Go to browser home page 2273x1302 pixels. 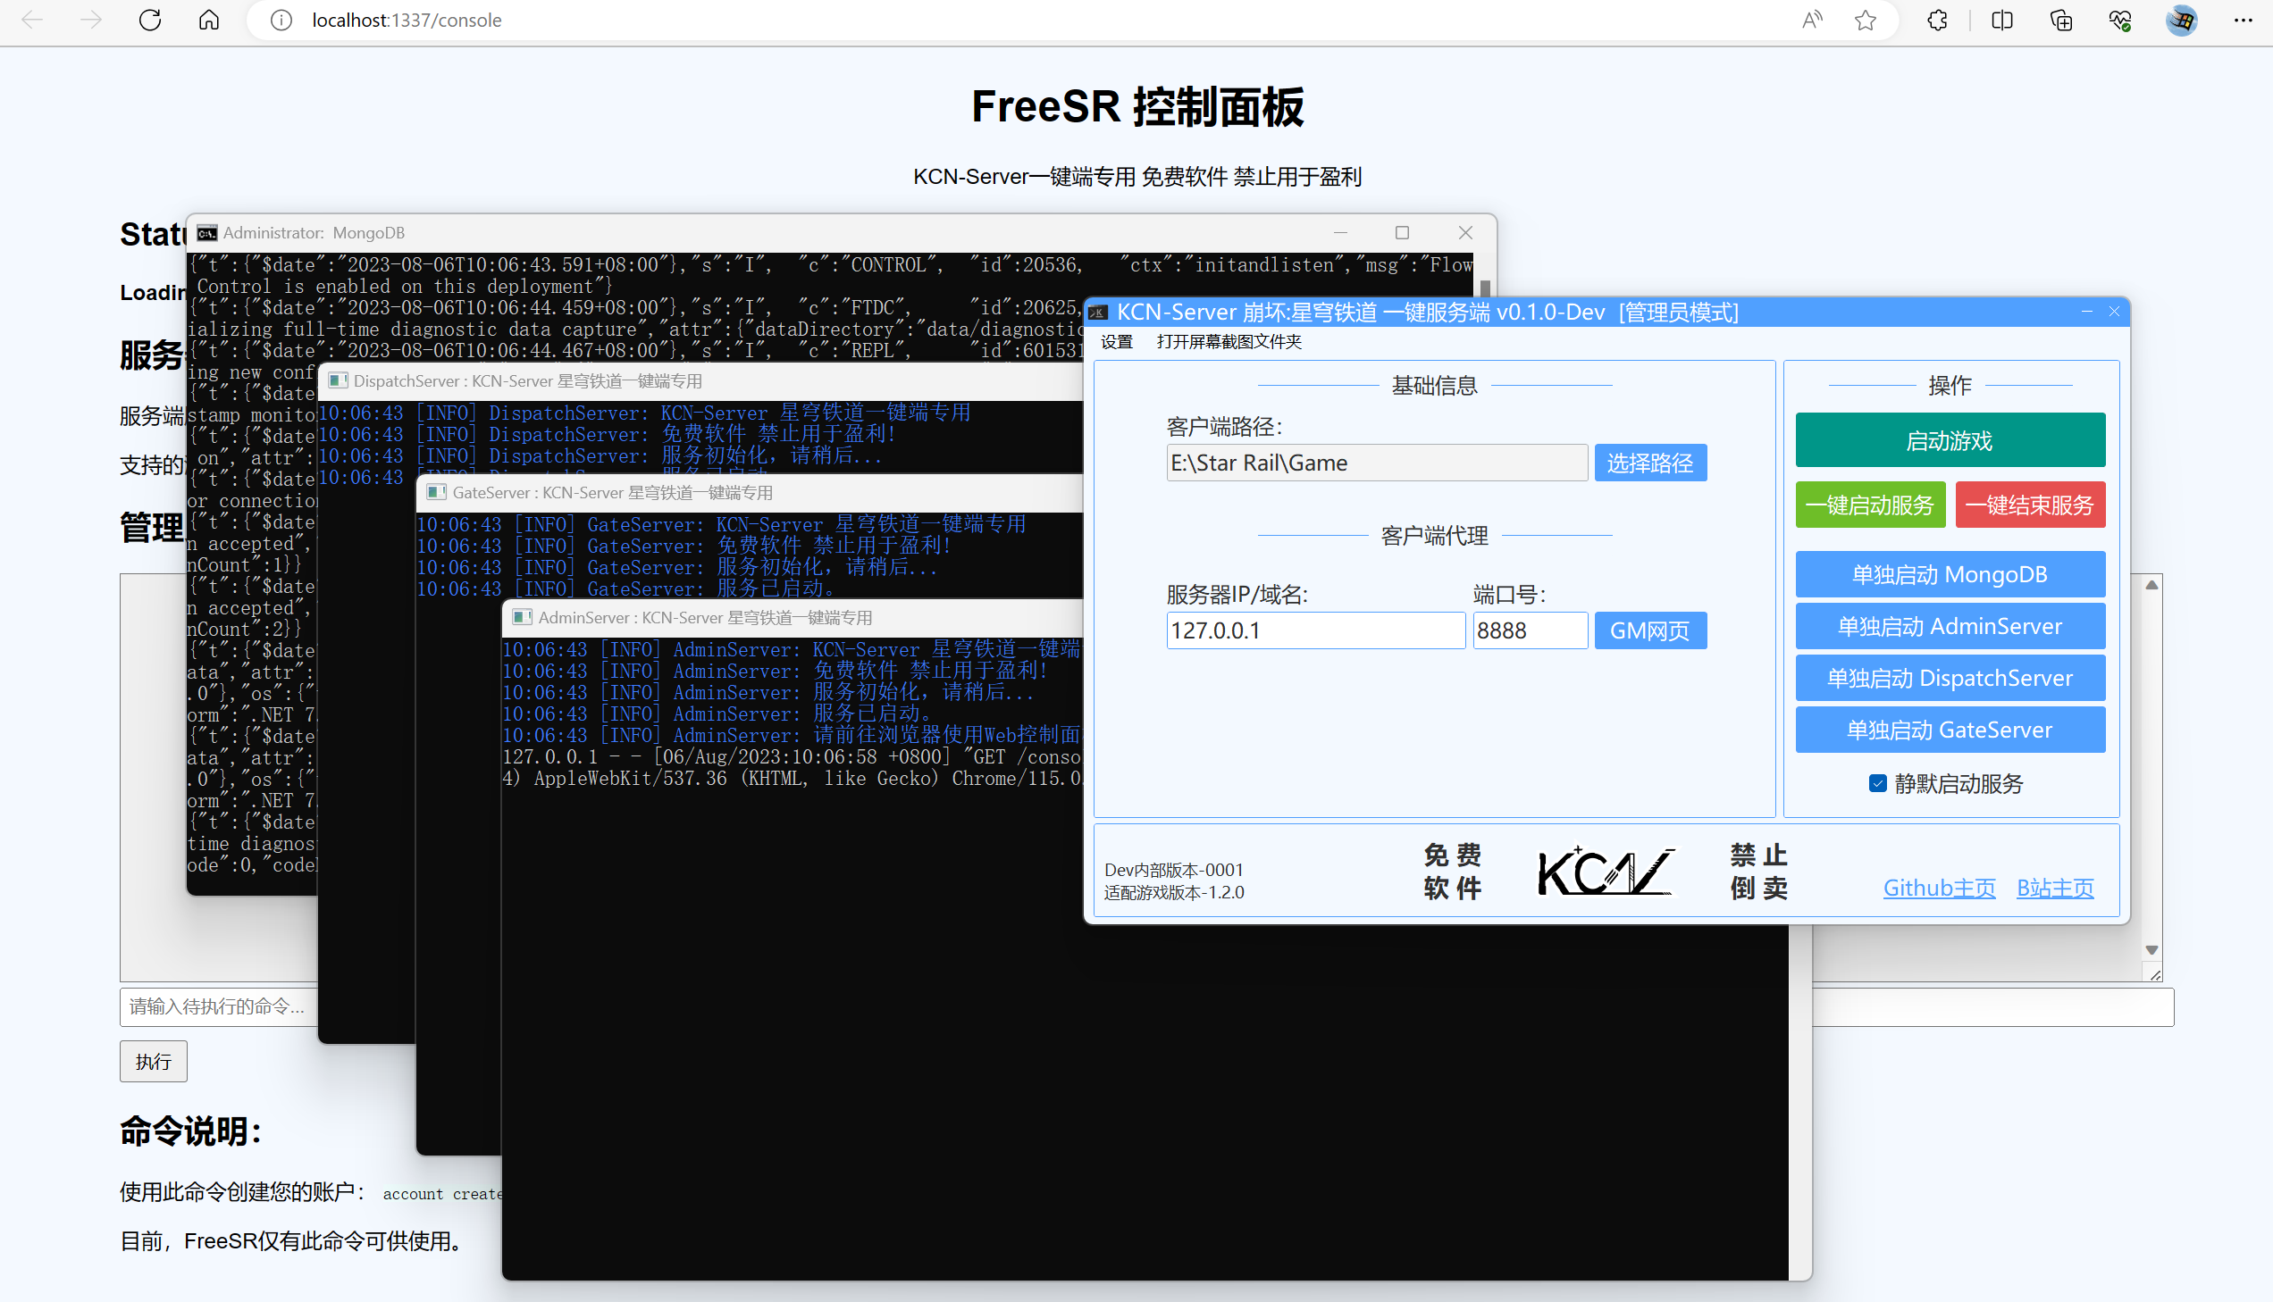(x=209, y=20)
